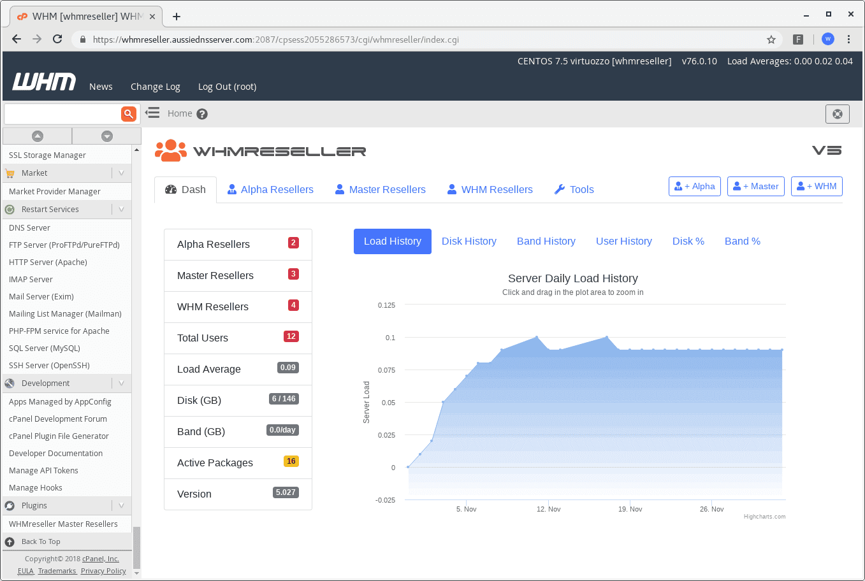The width and height of the screenshot is (865, 581).
Task: Collapse the Market sidebar section
Action: pyautogui.click(x=121, y=173)
